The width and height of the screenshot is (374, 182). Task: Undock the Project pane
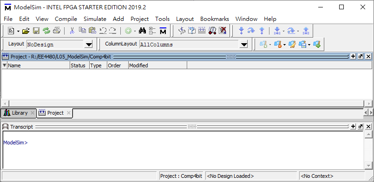(361, 57)
